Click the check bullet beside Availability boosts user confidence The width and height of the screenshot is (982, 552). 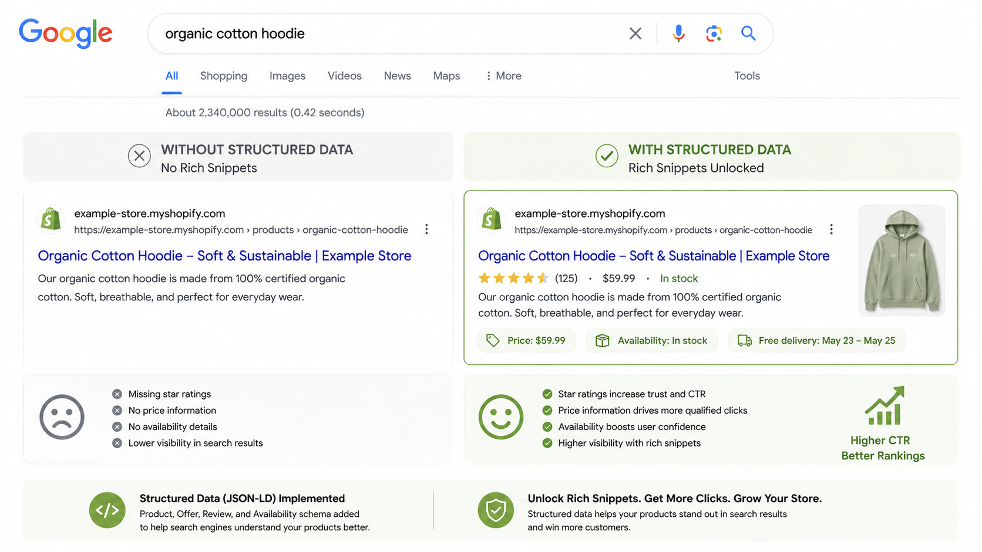click(x=547, y=427)
